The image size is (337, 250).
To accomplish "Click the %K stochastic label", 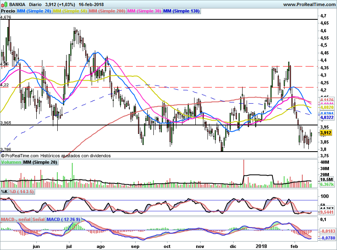I will [4, 192].
